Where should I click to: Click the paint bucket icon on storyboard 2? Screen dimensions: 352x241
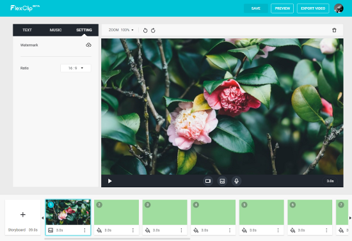(99, 230)
